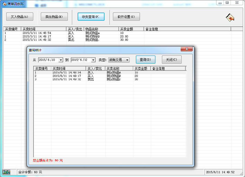Screen dimensions: 245x177
Task: Click the app logo icon at top right
Action: tap(230, 18)
